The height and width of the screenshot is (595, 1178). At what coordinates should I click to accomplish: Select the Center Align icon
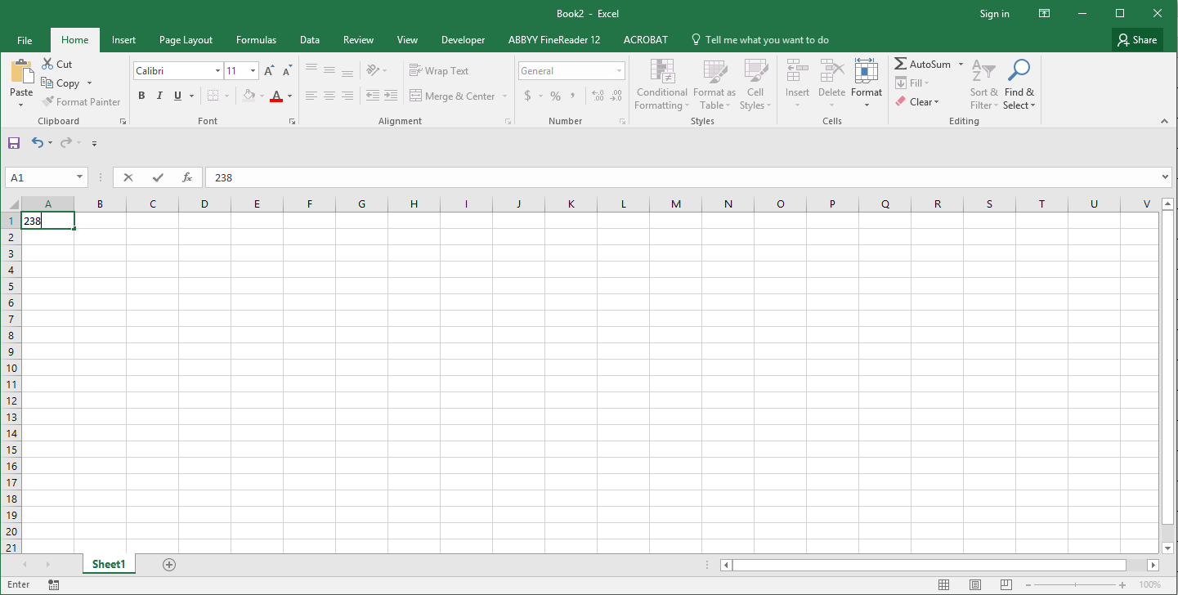329,96
